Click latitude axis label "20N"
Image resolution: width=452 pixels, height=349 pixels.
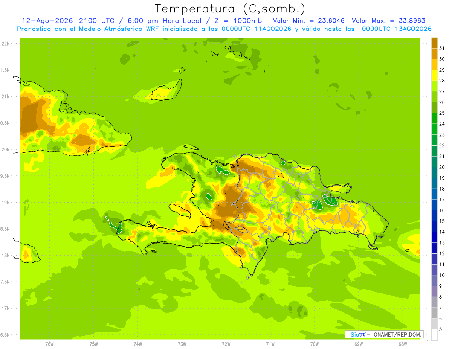tap(6, 149)
